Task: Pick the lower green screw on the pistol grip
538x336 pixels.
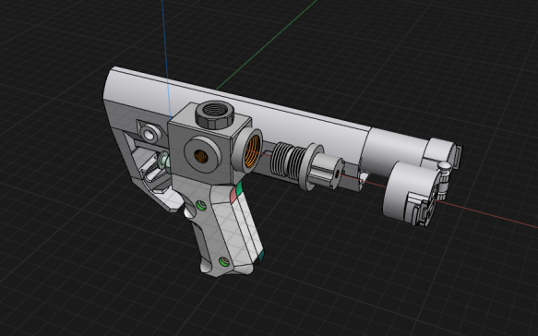Action: [224, 262]
